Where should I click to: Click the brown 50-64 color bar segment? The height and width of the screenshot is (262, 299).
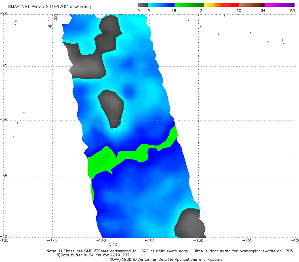click(252, 5)
